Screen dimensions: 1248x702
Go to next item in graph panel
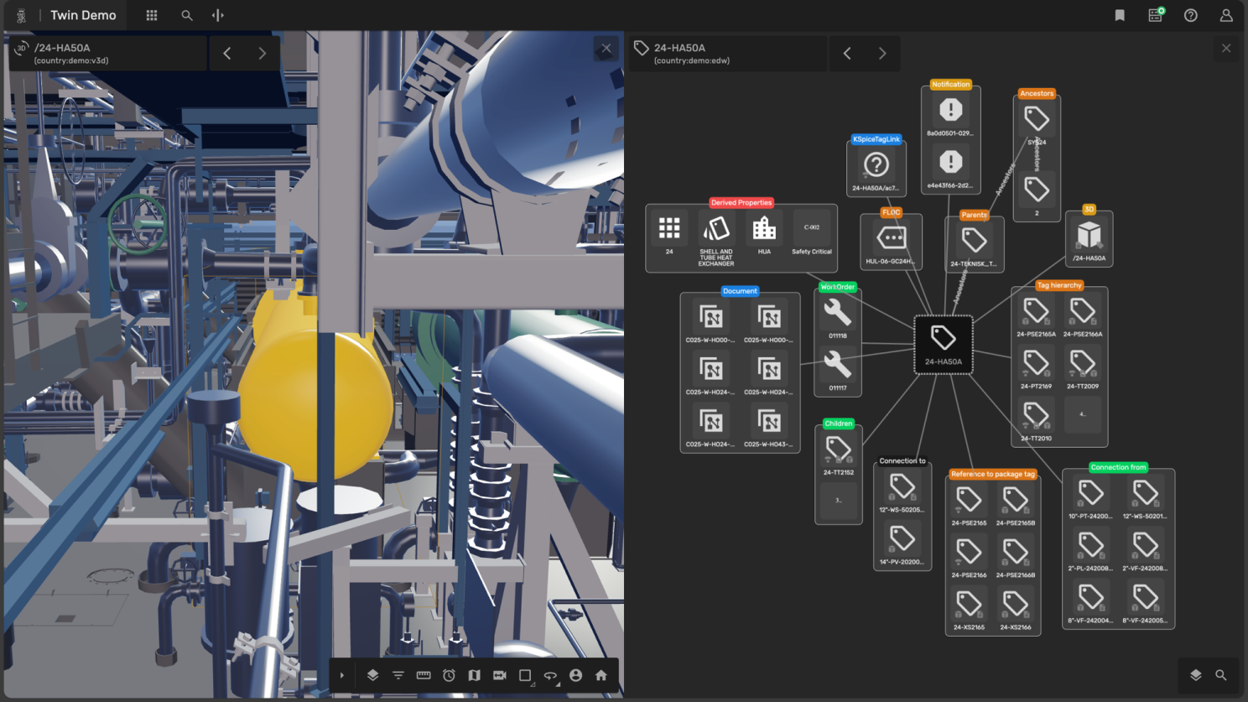pos(882,54)
